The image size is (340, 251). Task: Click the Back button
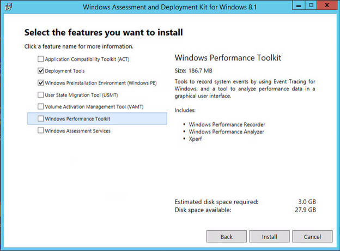pos(226,236)
